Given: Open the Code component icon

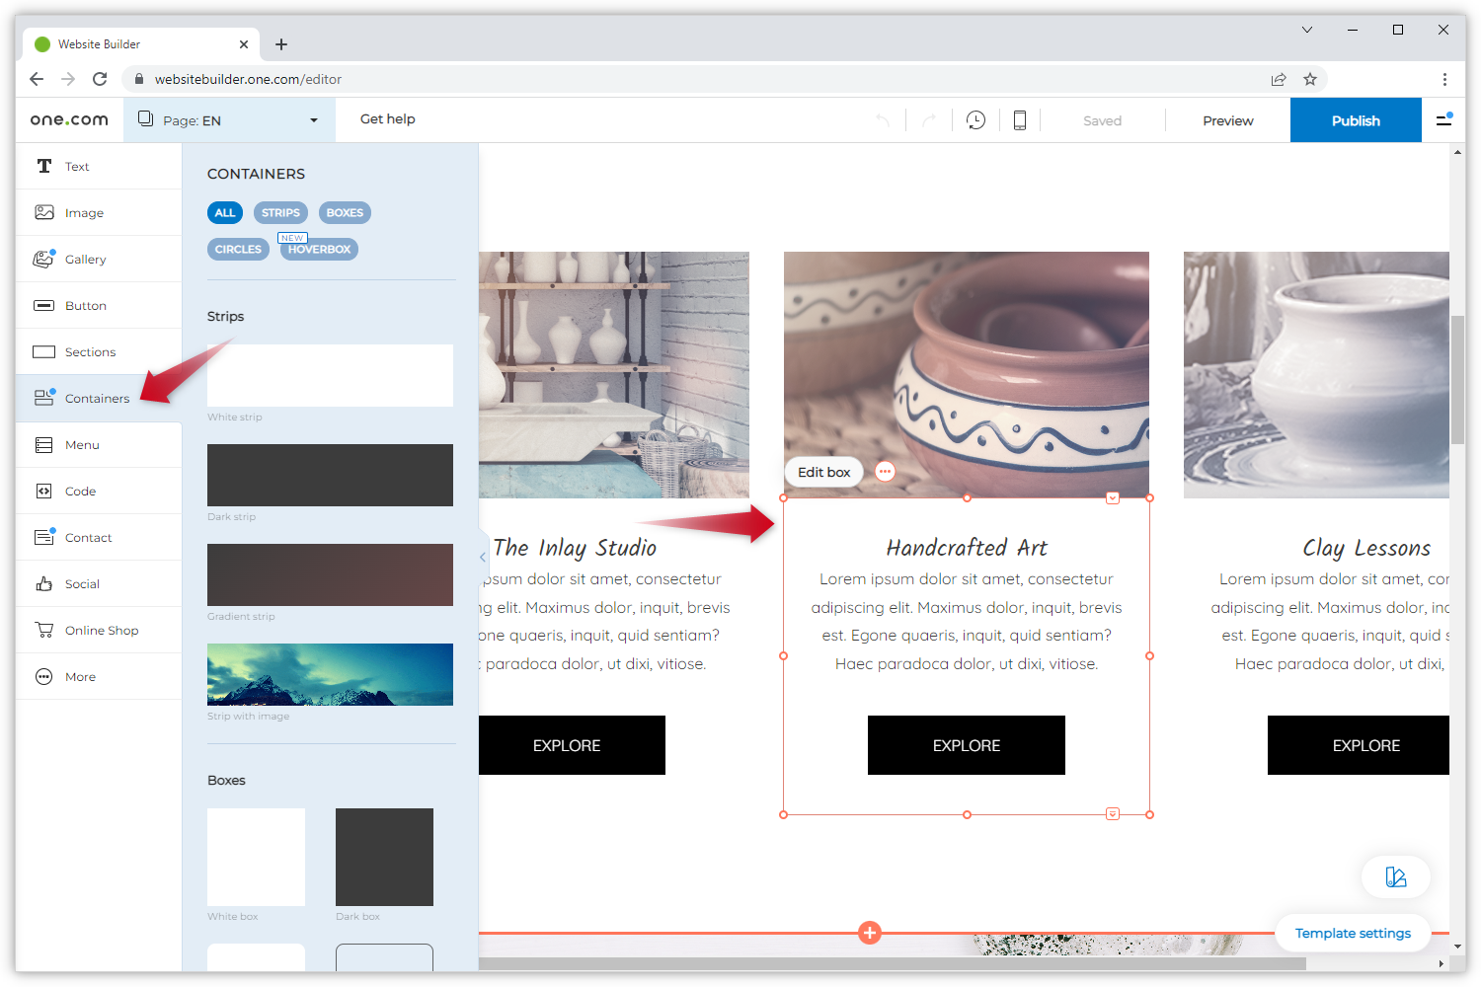Looking at the screenshot, I should pos(44,491).
